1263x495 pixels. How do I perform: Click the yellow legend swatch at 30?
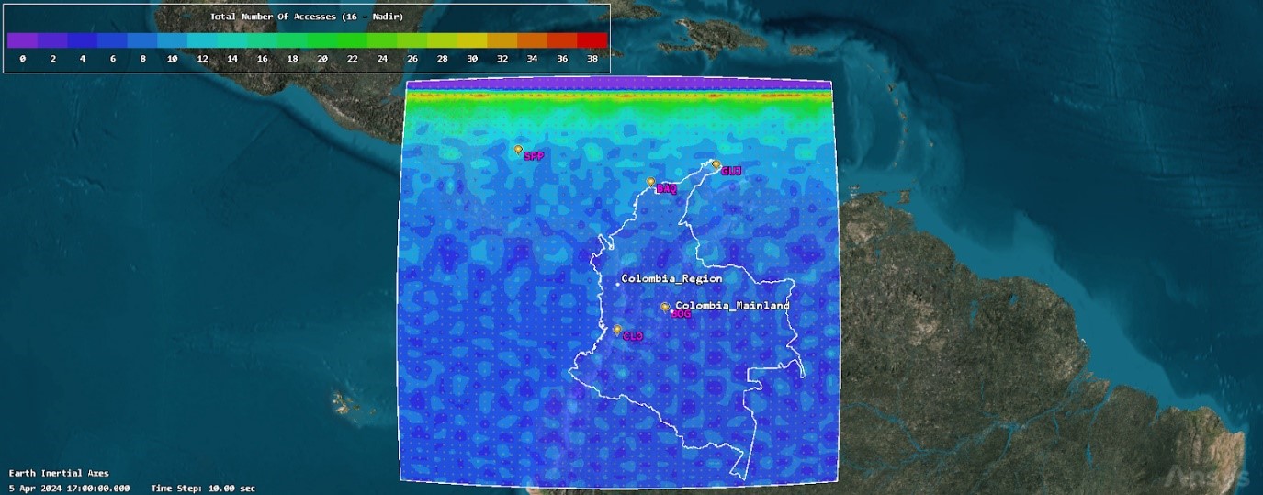tap(472, 40)
